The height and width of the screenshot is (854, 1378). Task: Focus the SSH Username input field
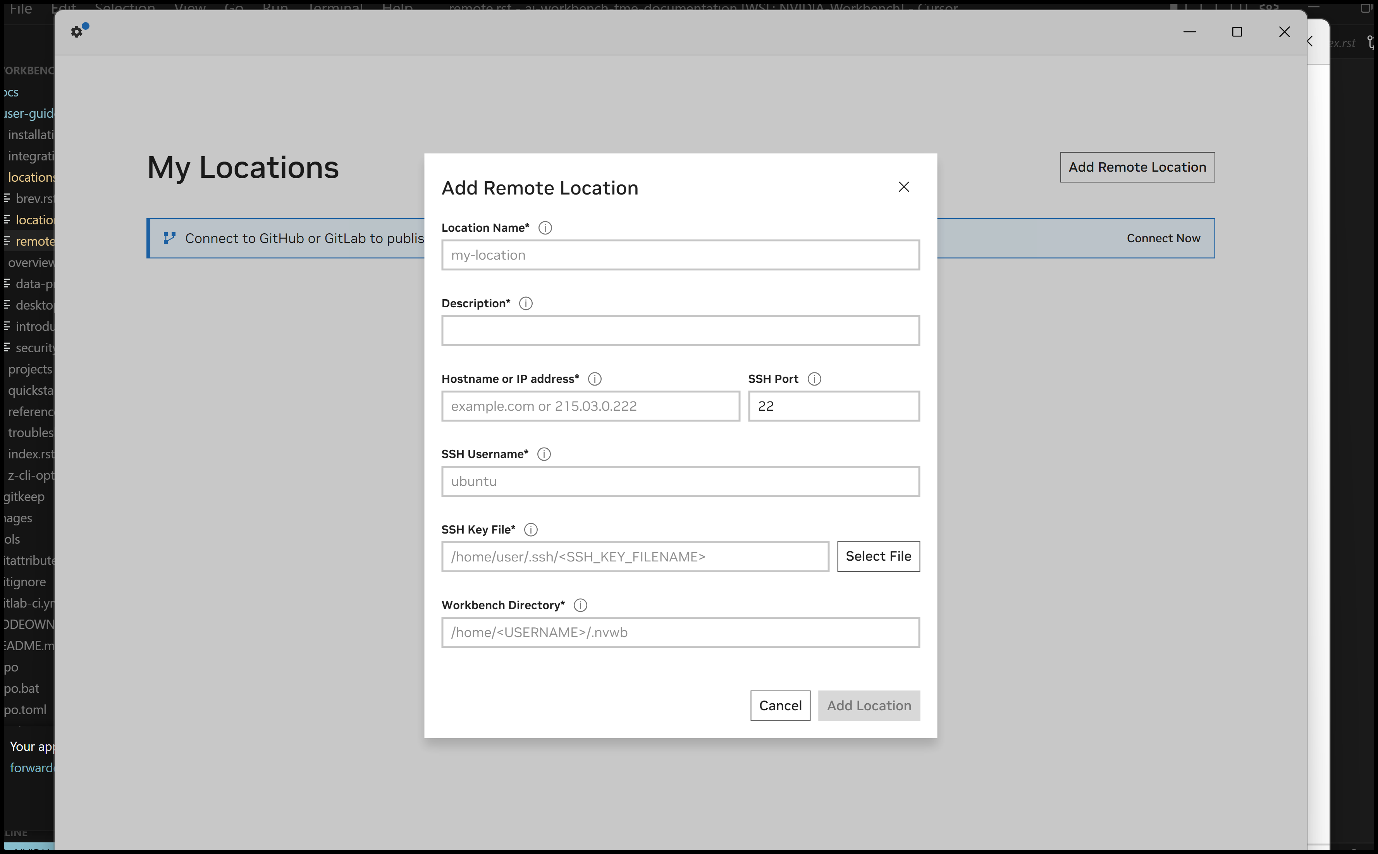tap(681, 481)
